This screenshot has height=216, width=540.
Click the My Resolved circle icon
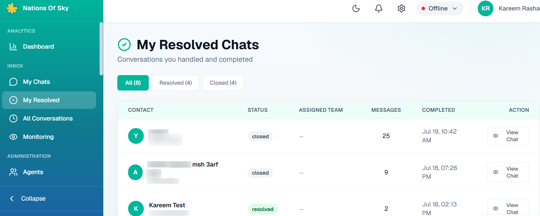13,100
